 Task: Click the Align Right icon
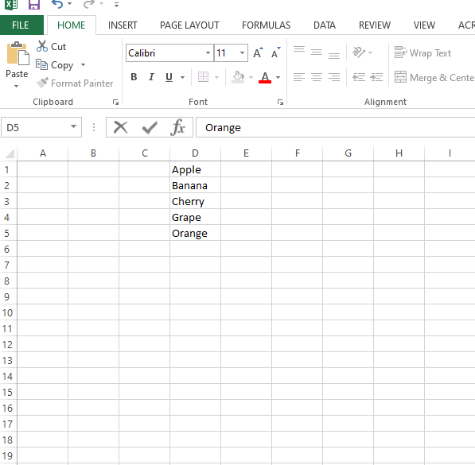click(x=334, y=77)
